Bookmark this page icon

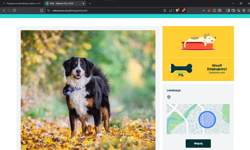click(x=41, y=10)
